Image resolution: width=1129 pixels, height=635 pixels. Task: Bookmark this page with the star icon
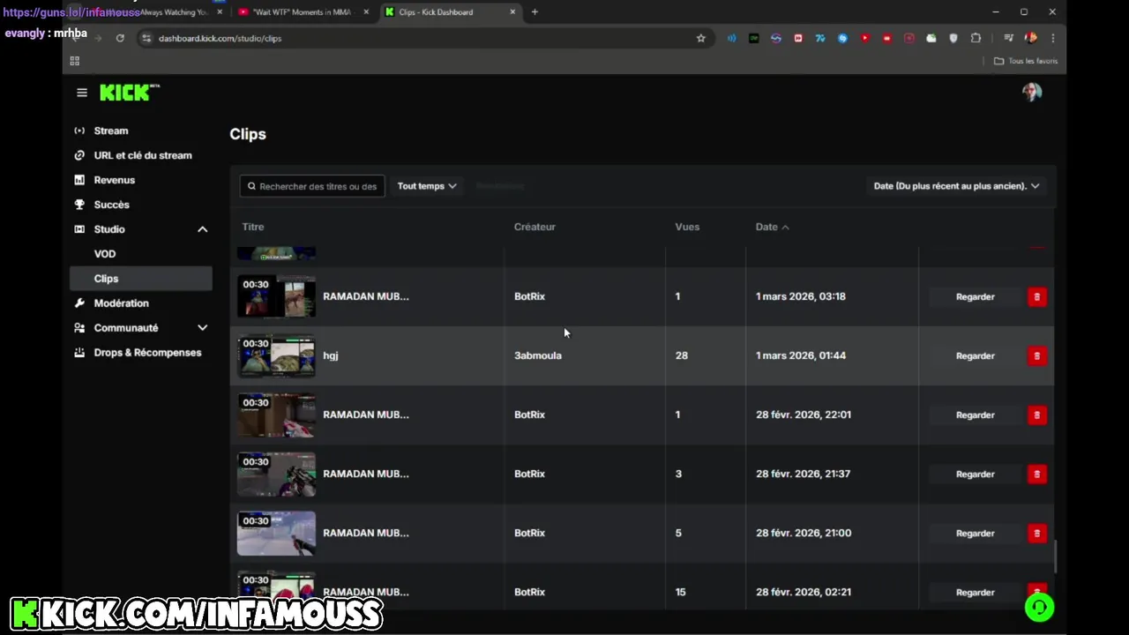(701, 38)
